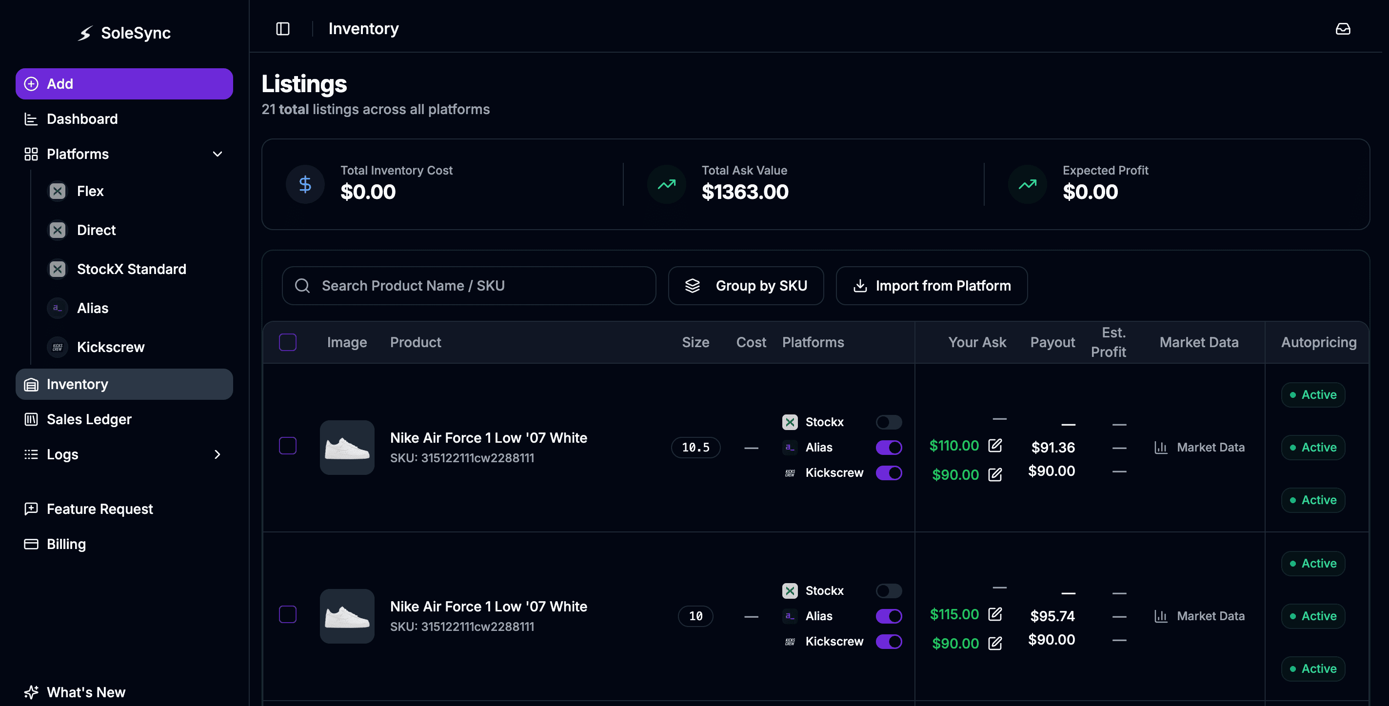Screen dimensions: 1389x706
Task: Edit the $115.00 ask price
Action: [x=995, y=614]
